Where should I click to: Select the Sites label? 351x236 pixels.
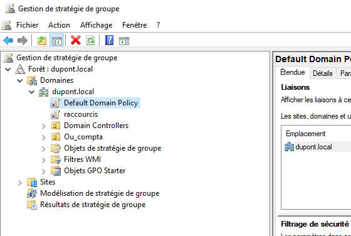48,182
